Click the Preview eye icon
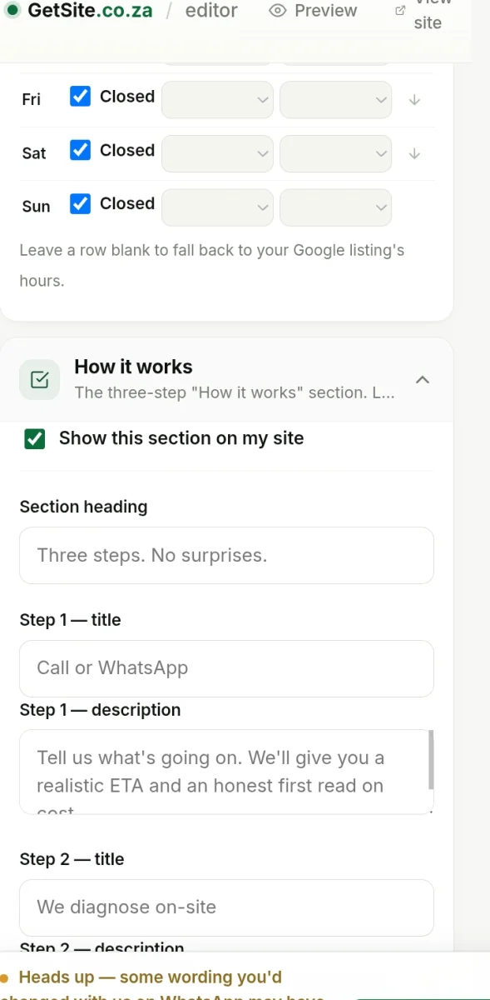 (278, 11)
